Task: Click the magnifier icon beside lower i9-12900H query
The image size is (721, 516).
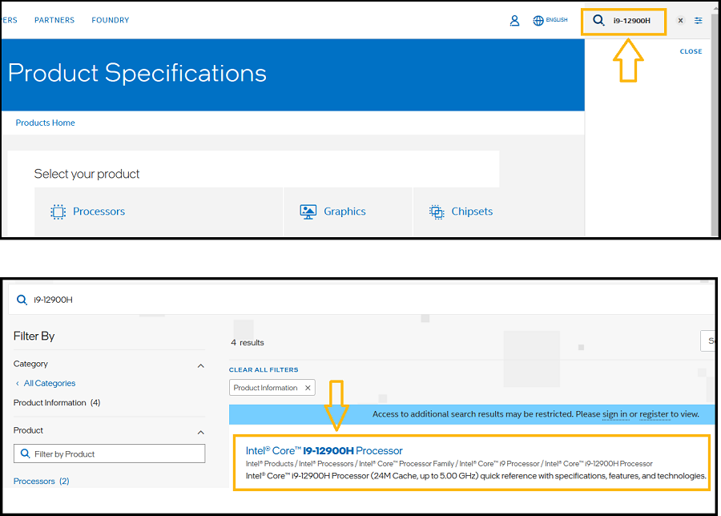Action: coord(22,300)
